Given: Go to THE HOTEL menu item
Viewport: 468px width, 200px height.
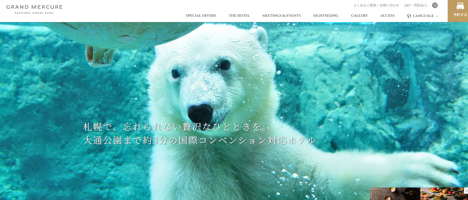Looking at the screenshot, I should pos(239,16).
